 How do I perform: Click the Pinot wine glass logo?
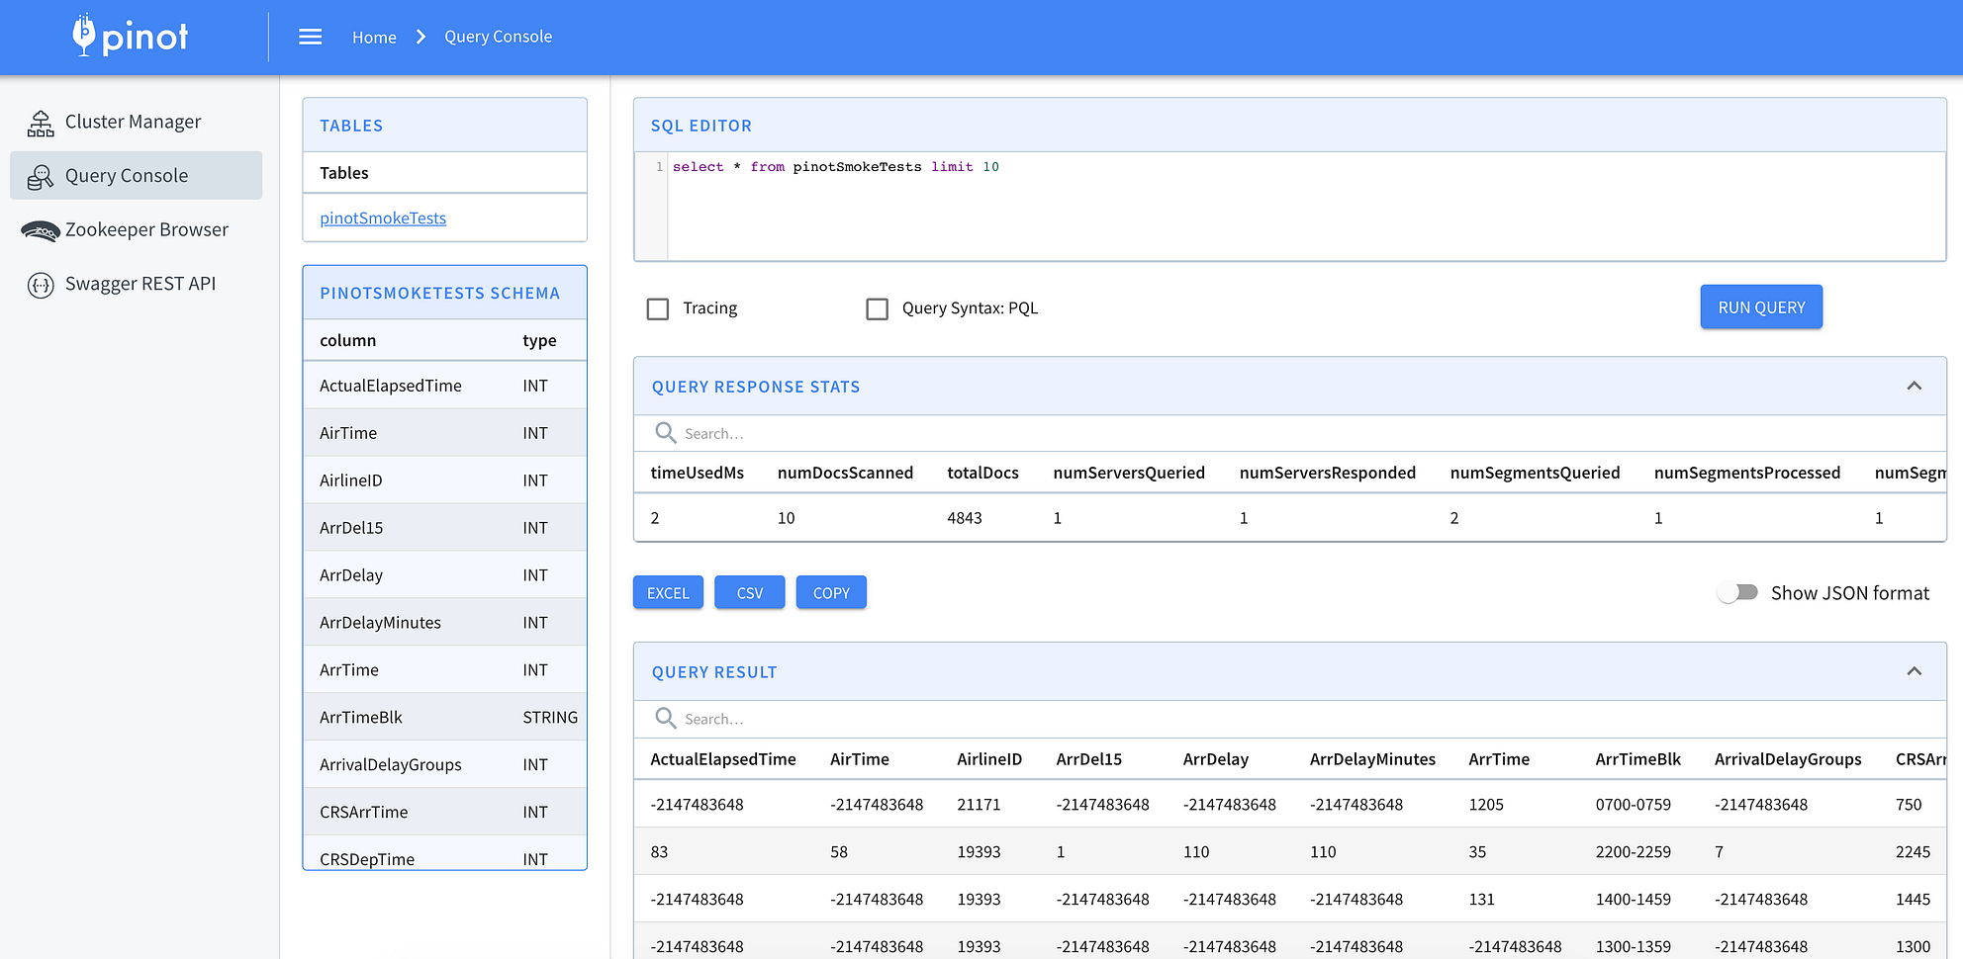86,36
